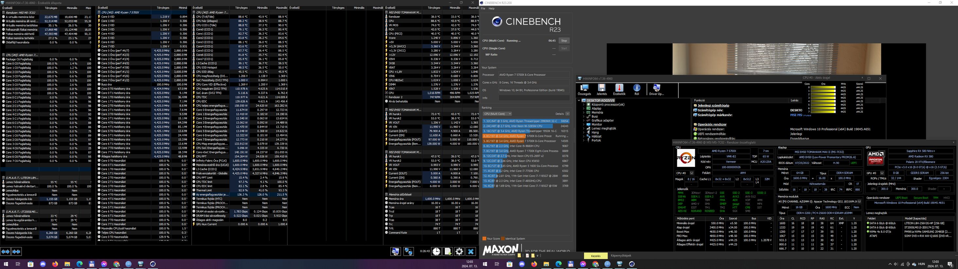Click the collapse columns arrows icon in sensors window
This screenshot has width=958, height=269.
tap(16, 252)
